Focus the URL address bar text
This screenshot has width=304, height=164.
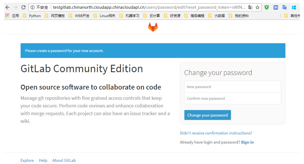click(x=149, y=7)
